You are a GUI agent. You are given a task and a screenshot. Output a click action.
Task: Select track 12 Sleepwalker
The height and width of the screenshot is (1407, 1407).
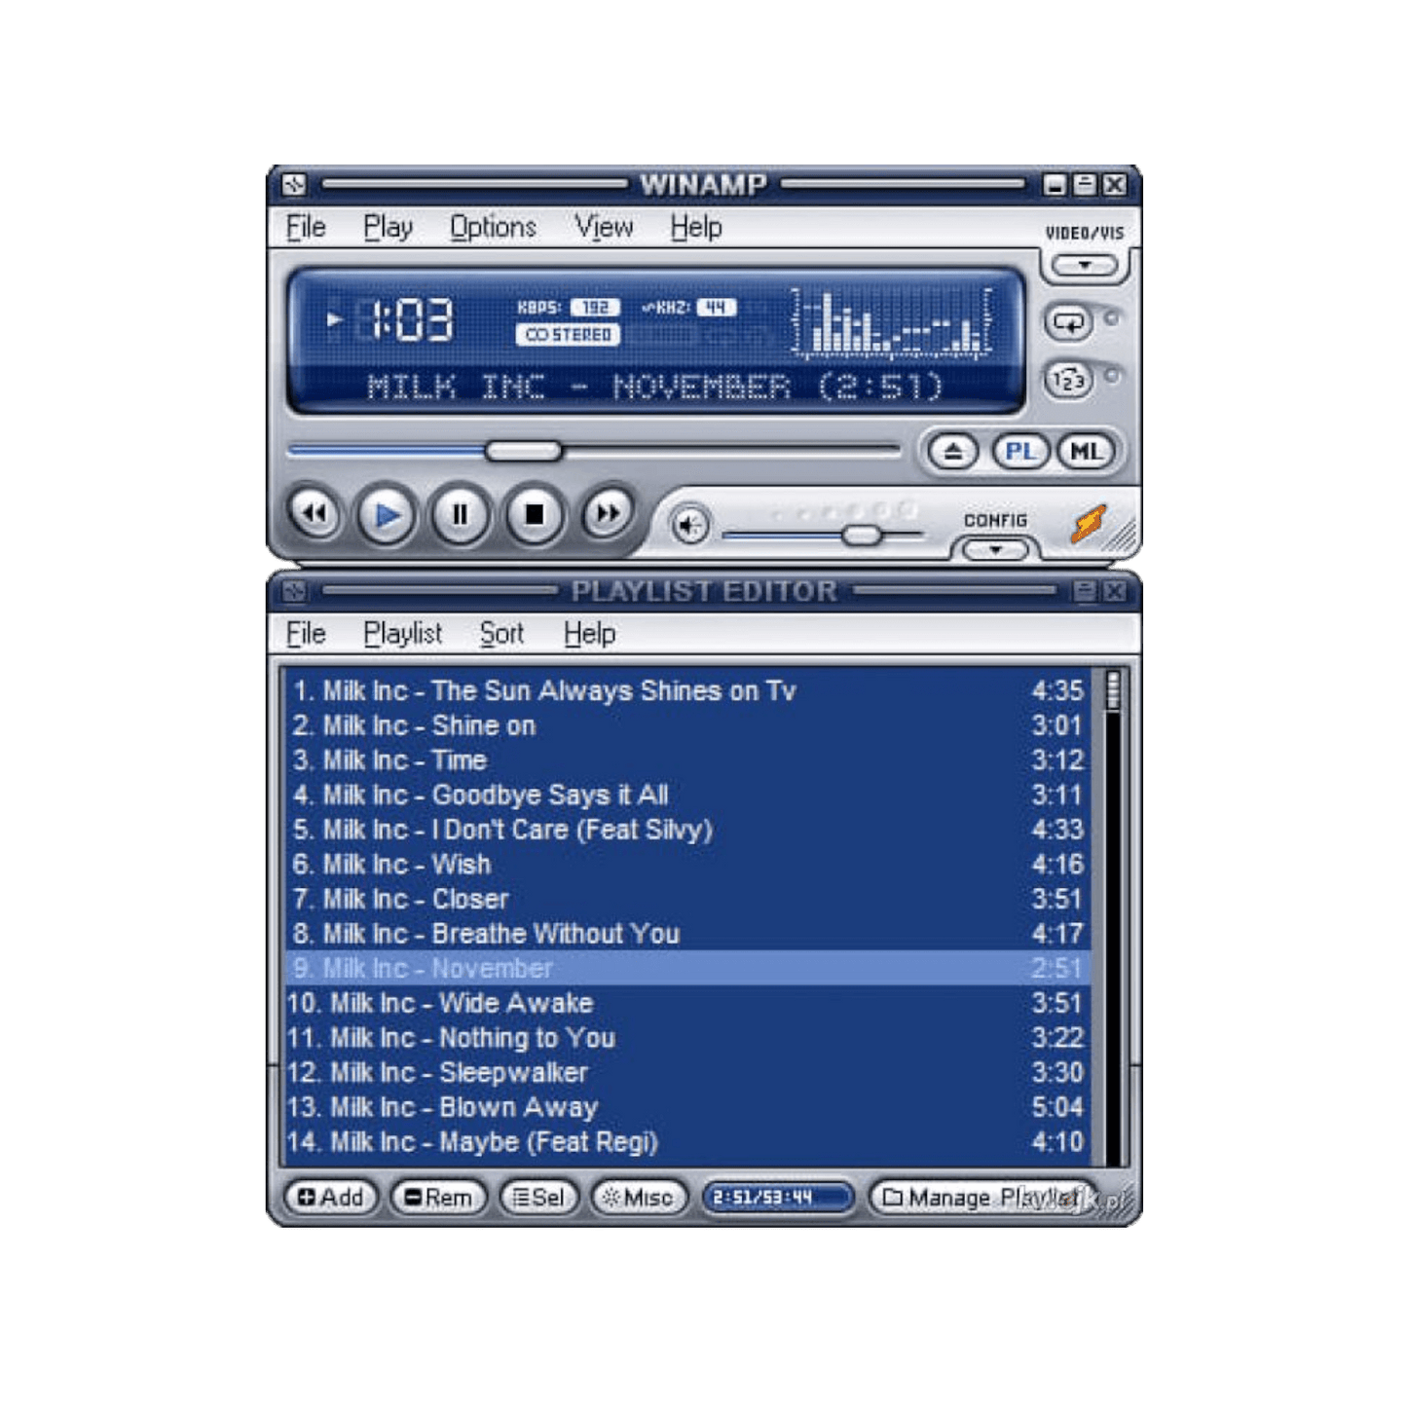688,1073
